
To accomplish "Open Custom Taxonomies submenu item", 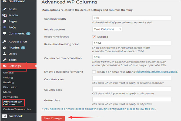I will pyautogui.click(x=17, y=109).
